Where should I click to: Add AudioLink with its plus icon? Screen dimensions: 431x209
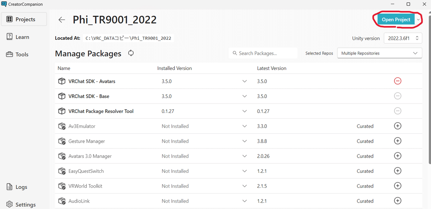pyautogui.click(x=398, y=201)
